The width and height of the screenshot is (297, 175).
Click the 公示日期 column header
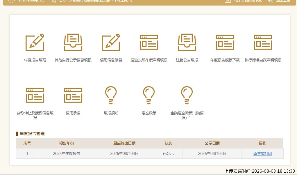tap(212, 143)
